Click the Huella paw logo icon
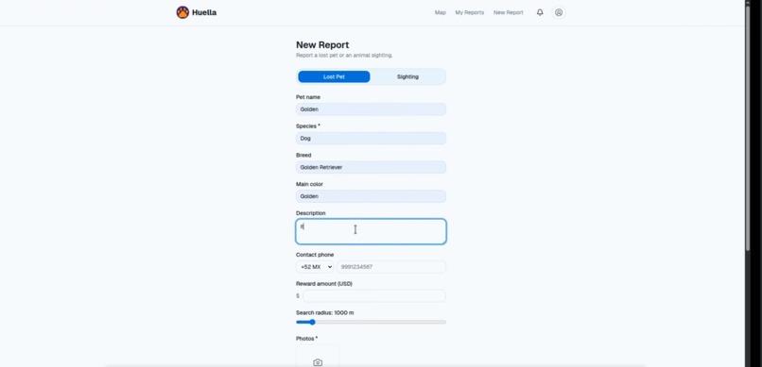 pos(182,12)
